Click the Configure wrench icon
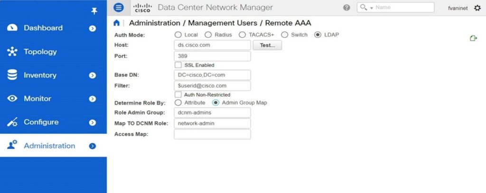 [12, 122]
